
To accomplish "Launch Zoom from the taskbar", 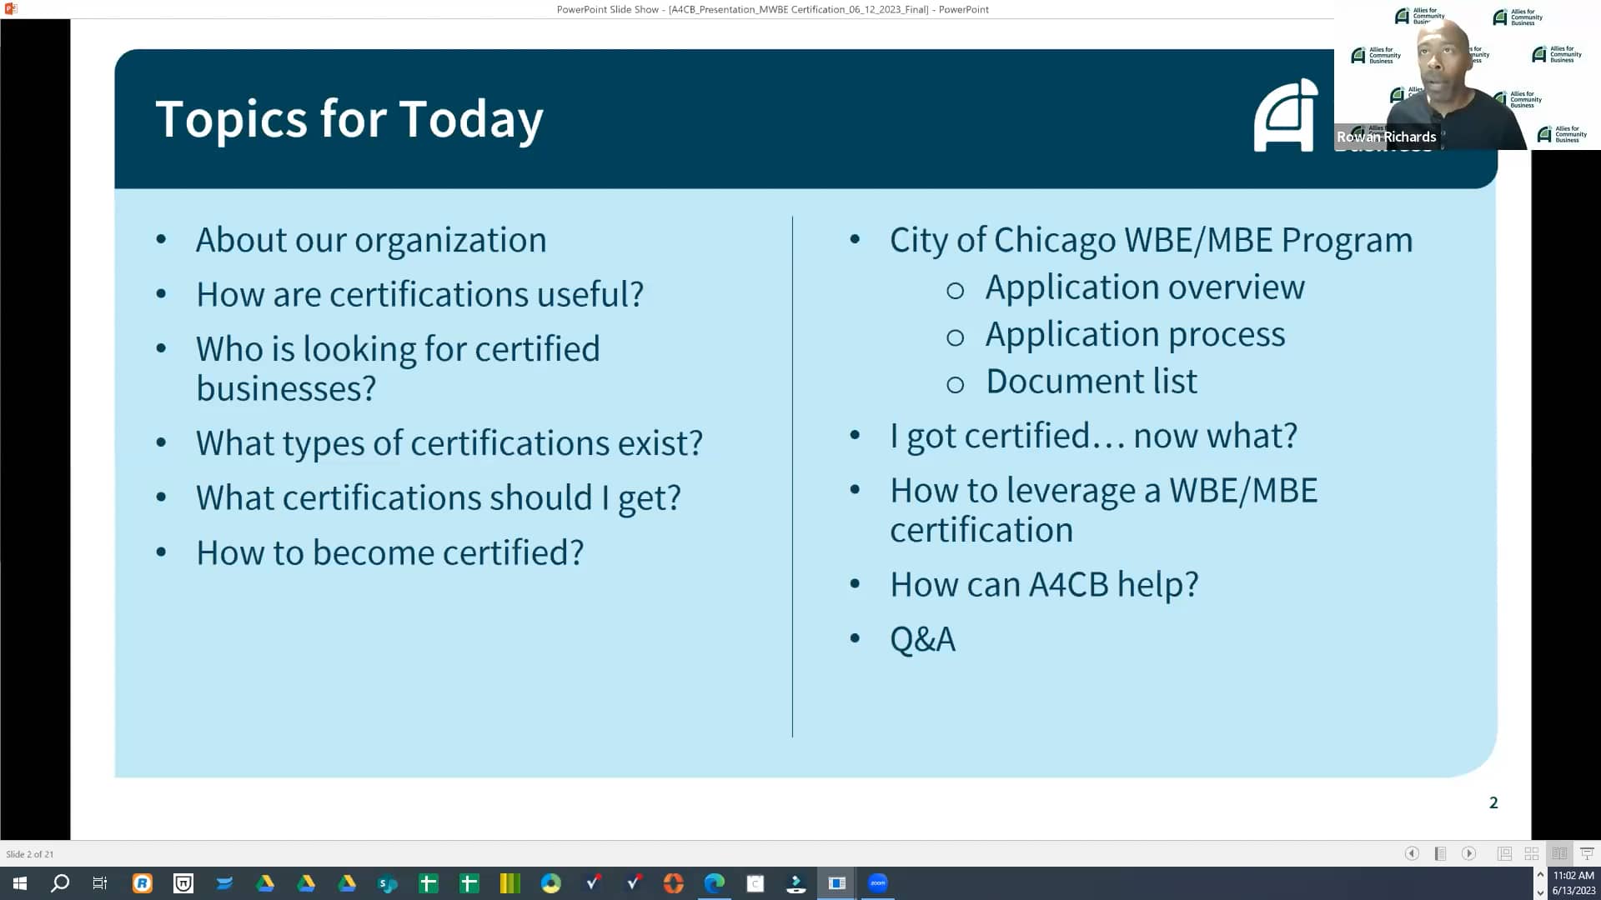I will (877, 882).
